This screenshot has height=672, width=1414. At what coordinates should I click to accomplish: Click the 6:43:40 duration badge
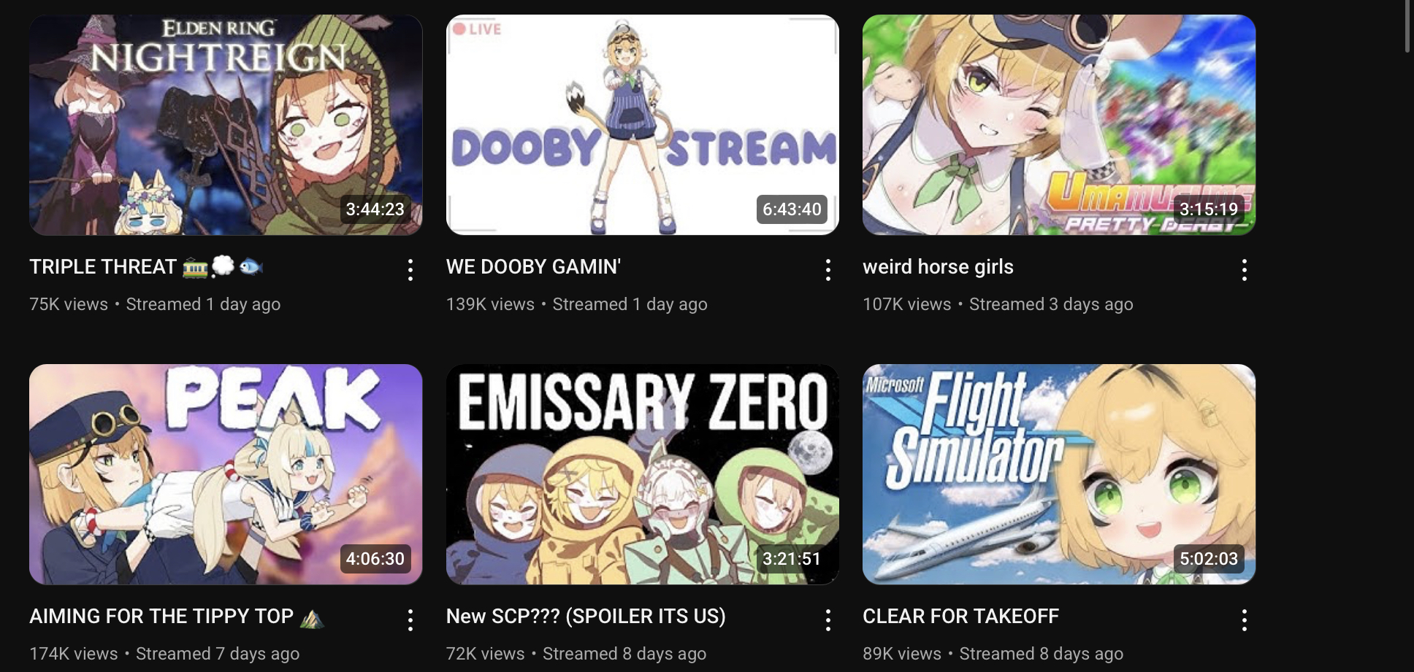point(792,209)
